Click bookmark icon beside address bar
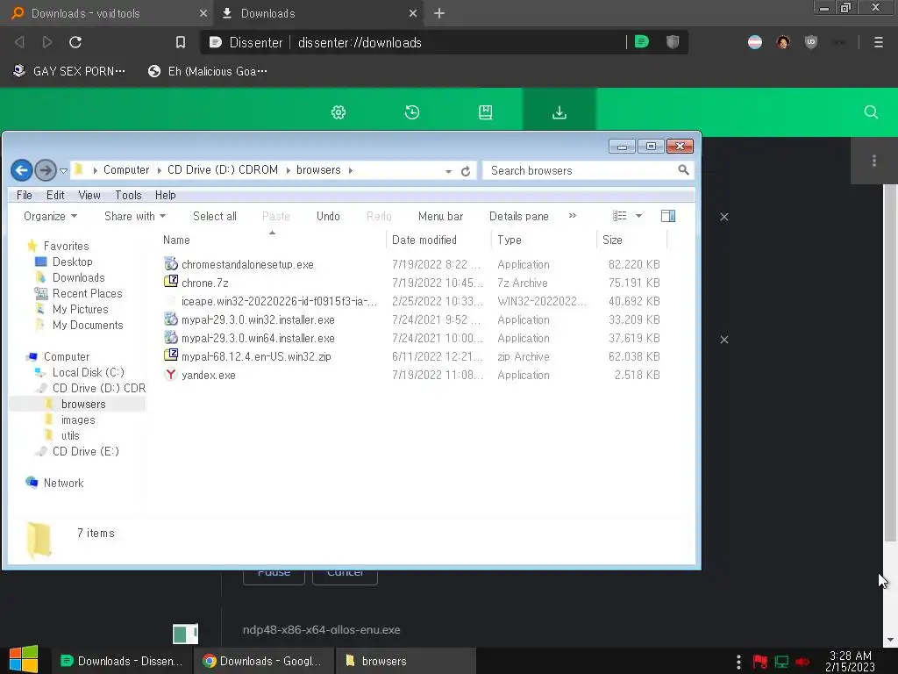This screenshot has width=898, height=674. click(181, 42)
